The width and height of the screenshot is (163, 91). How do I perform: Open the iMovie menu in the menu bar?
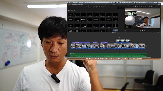coord(71,2)
